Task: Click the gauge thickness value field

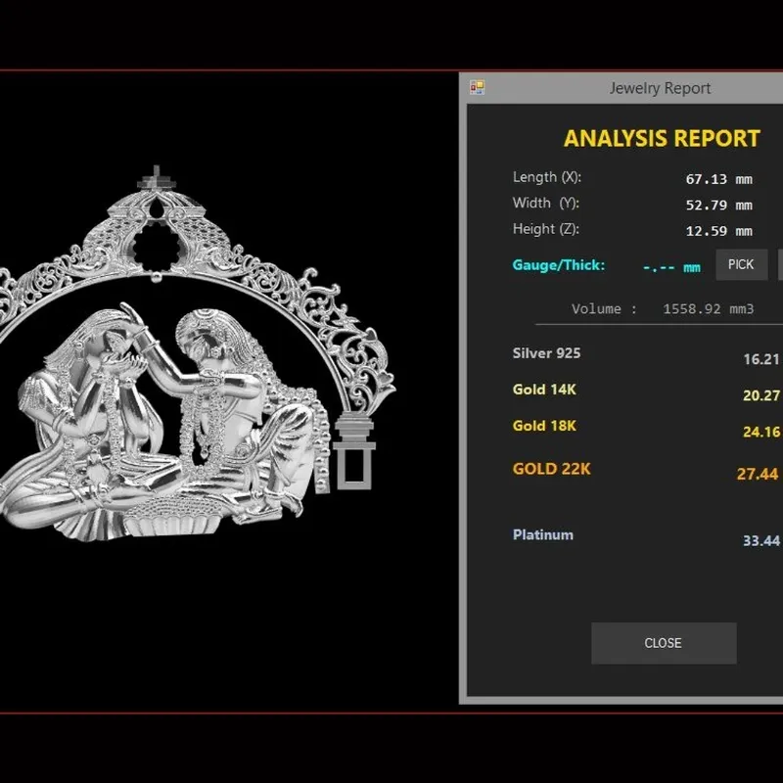Action: click(x=671, y=267)
